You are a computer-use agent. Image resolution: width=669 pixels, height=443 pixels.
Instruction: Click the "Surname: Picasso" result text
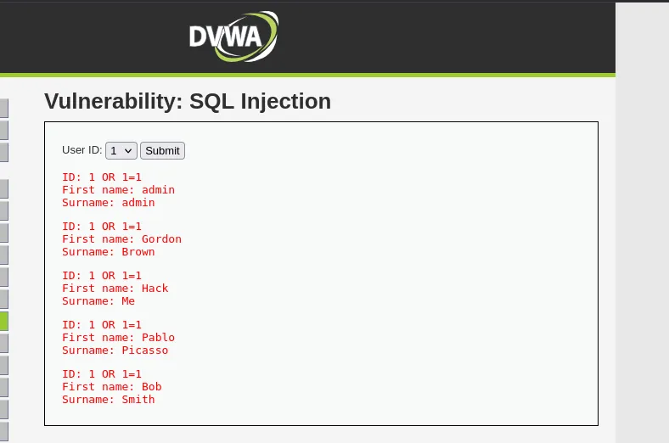point(115,350)
